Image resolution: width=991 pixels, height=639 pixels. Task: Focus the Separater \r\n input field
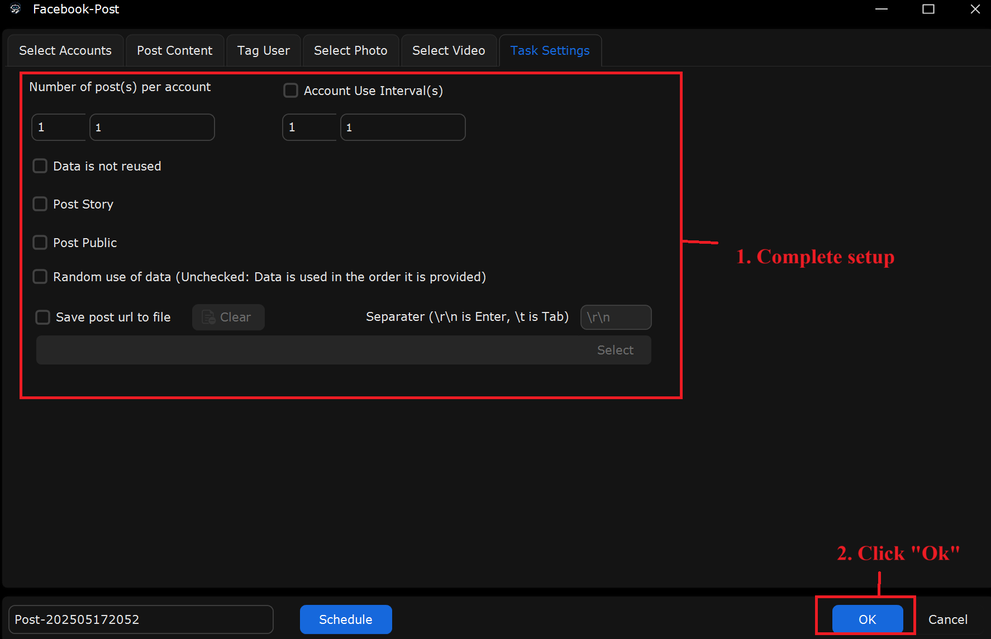pos(616,318)
